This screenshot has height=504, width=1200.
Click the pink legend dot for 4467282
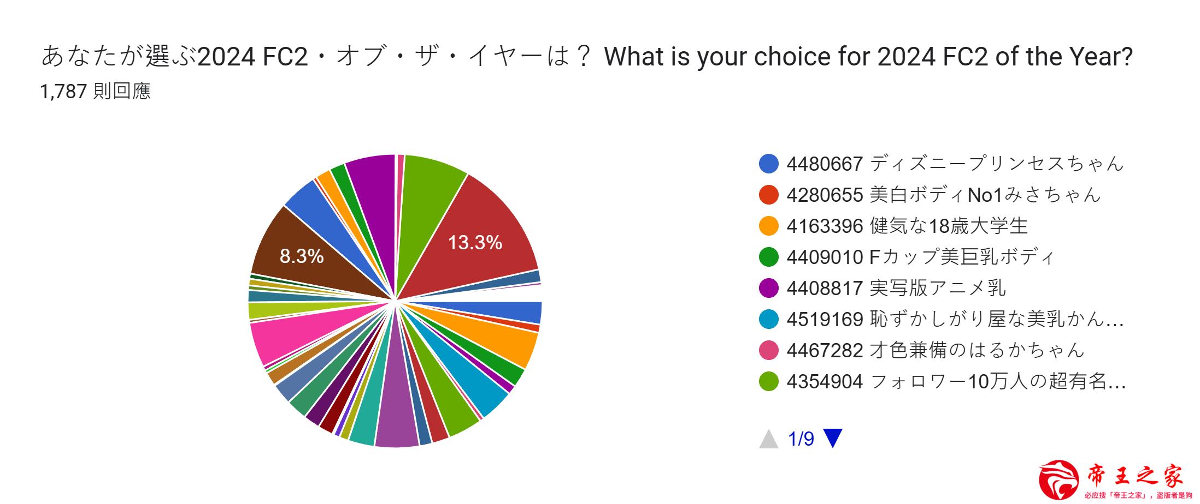coord(768,350)
